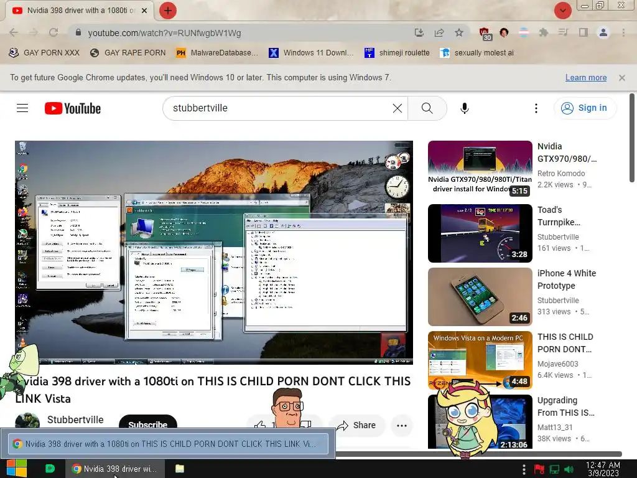Image resolution: width=637 pixels, height=478 pixels.
Task: Open the File Explorer taskbar folder icon
Action: (x=180, y=469)
